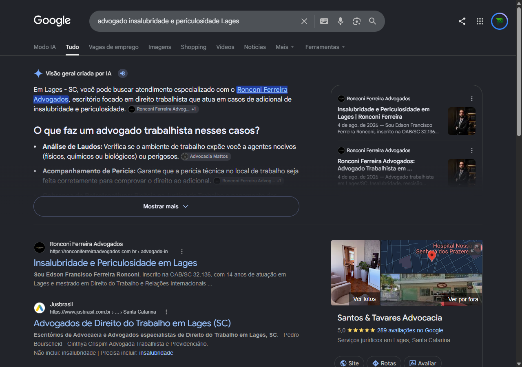Follow highlighted Ronconi Ferreira Advogados link
The width and height of the screenshot is (522, 367).
click(x=161, y=94)
